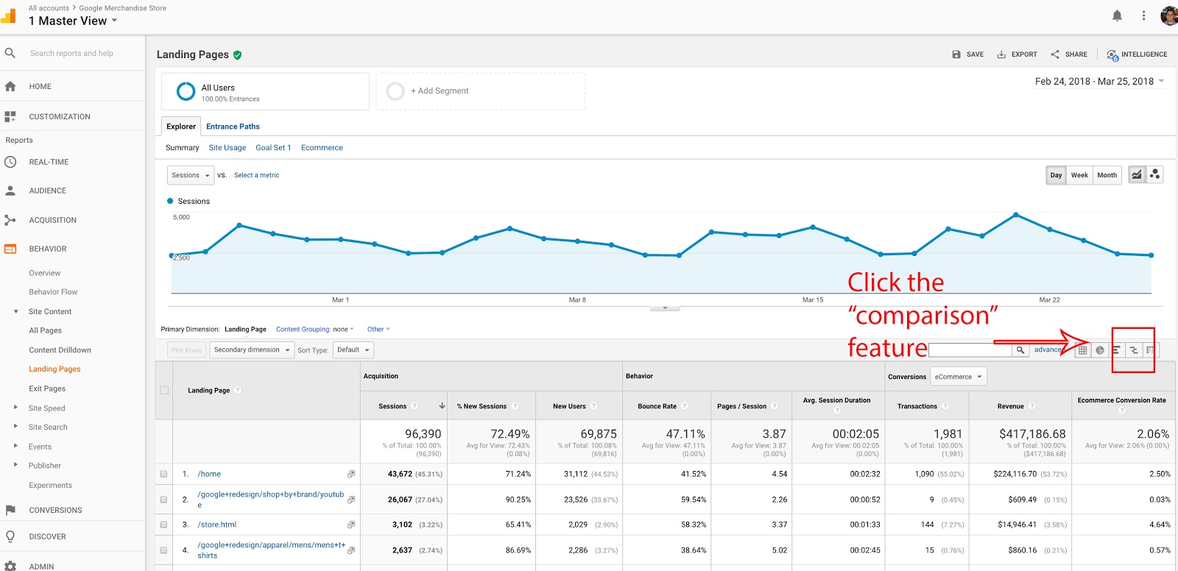Open the three-dot options menu in header
1178x571 pixels.
point(1143,15)
